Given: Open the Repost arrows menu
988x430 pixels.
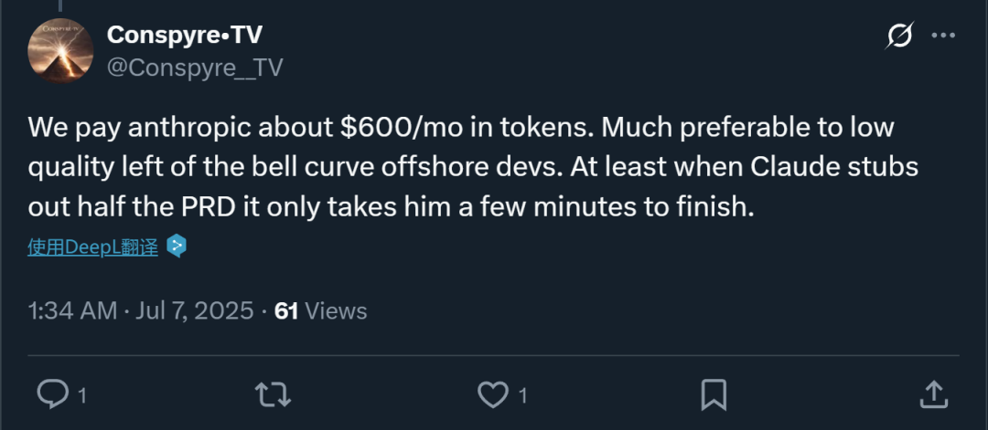Looking at the screenshot, I should (274, 394).
